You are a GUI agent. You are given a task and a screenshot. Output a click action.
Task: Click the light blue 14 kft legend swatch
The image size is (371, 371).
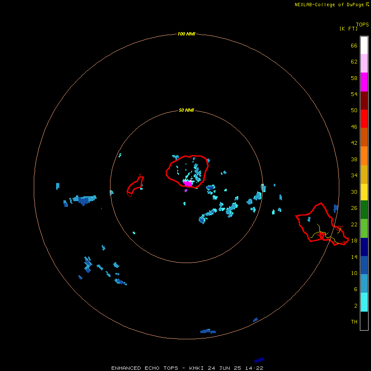click(364, 284)
